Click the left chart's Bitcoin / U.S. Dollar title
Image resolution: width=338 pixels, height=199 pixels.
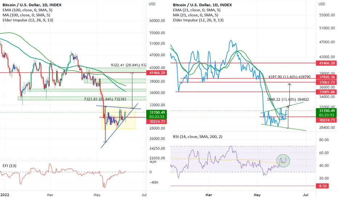click(32, 5)
